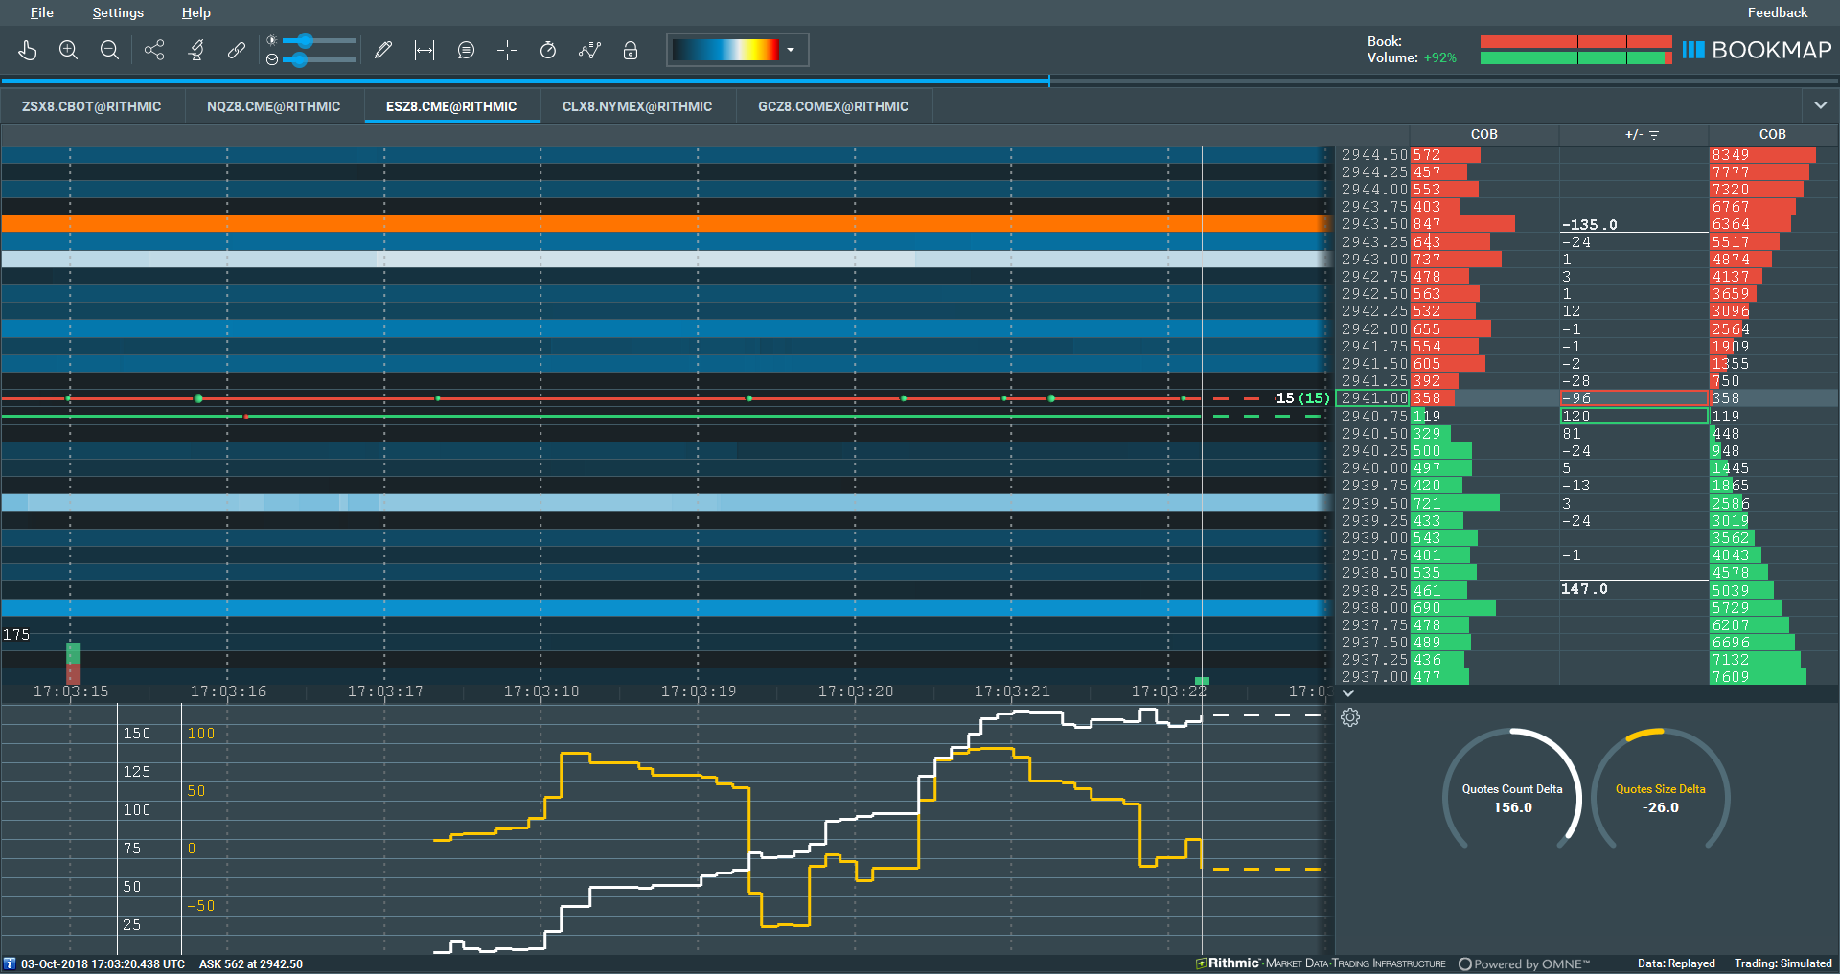Switch to the NQZ8.CME@RITHMIC tab
This screenshot has height=974, width=1840.
coord(273,106)
